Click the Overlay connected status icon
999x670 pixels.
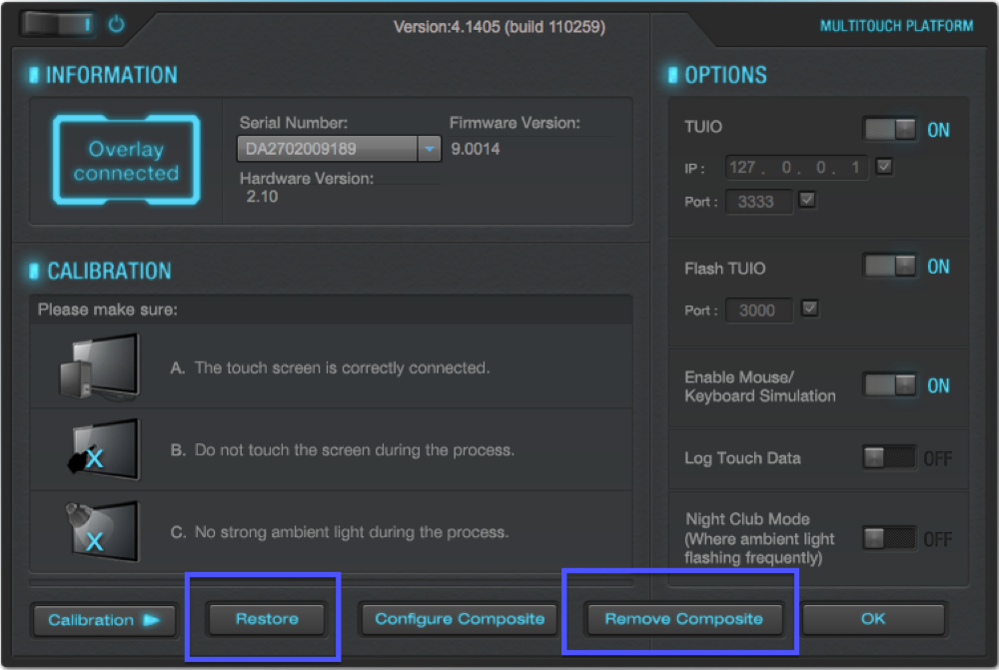pyautogui.click(x=126, y=161)
